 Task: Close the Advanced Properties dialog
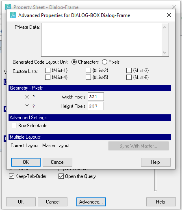(x=169, y=15)
